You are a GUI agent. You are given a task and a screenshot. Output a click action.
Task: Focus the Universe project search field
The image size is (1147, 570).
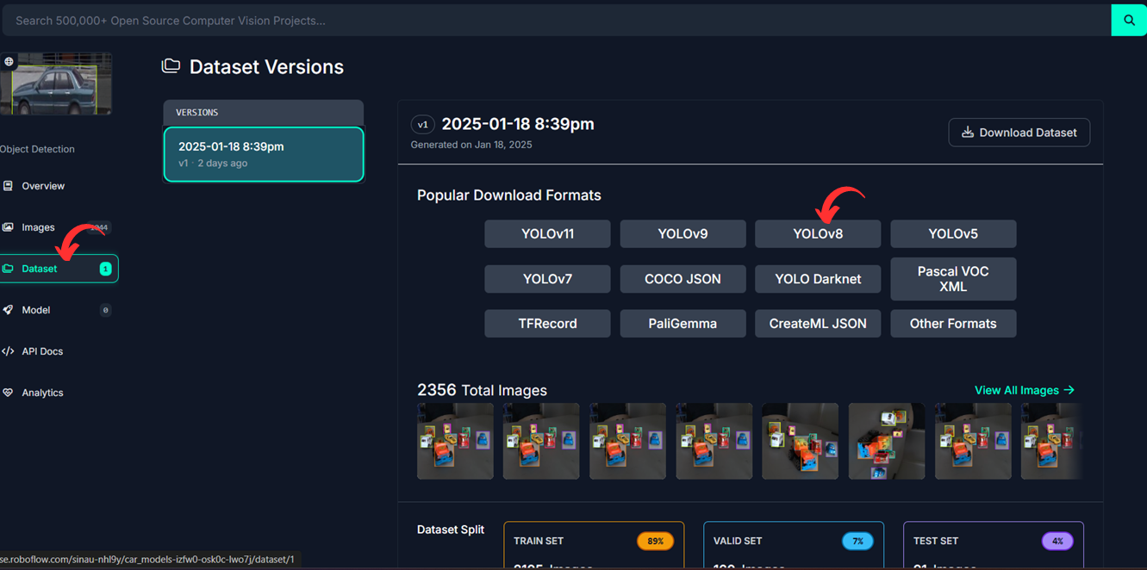coord(556,20)
